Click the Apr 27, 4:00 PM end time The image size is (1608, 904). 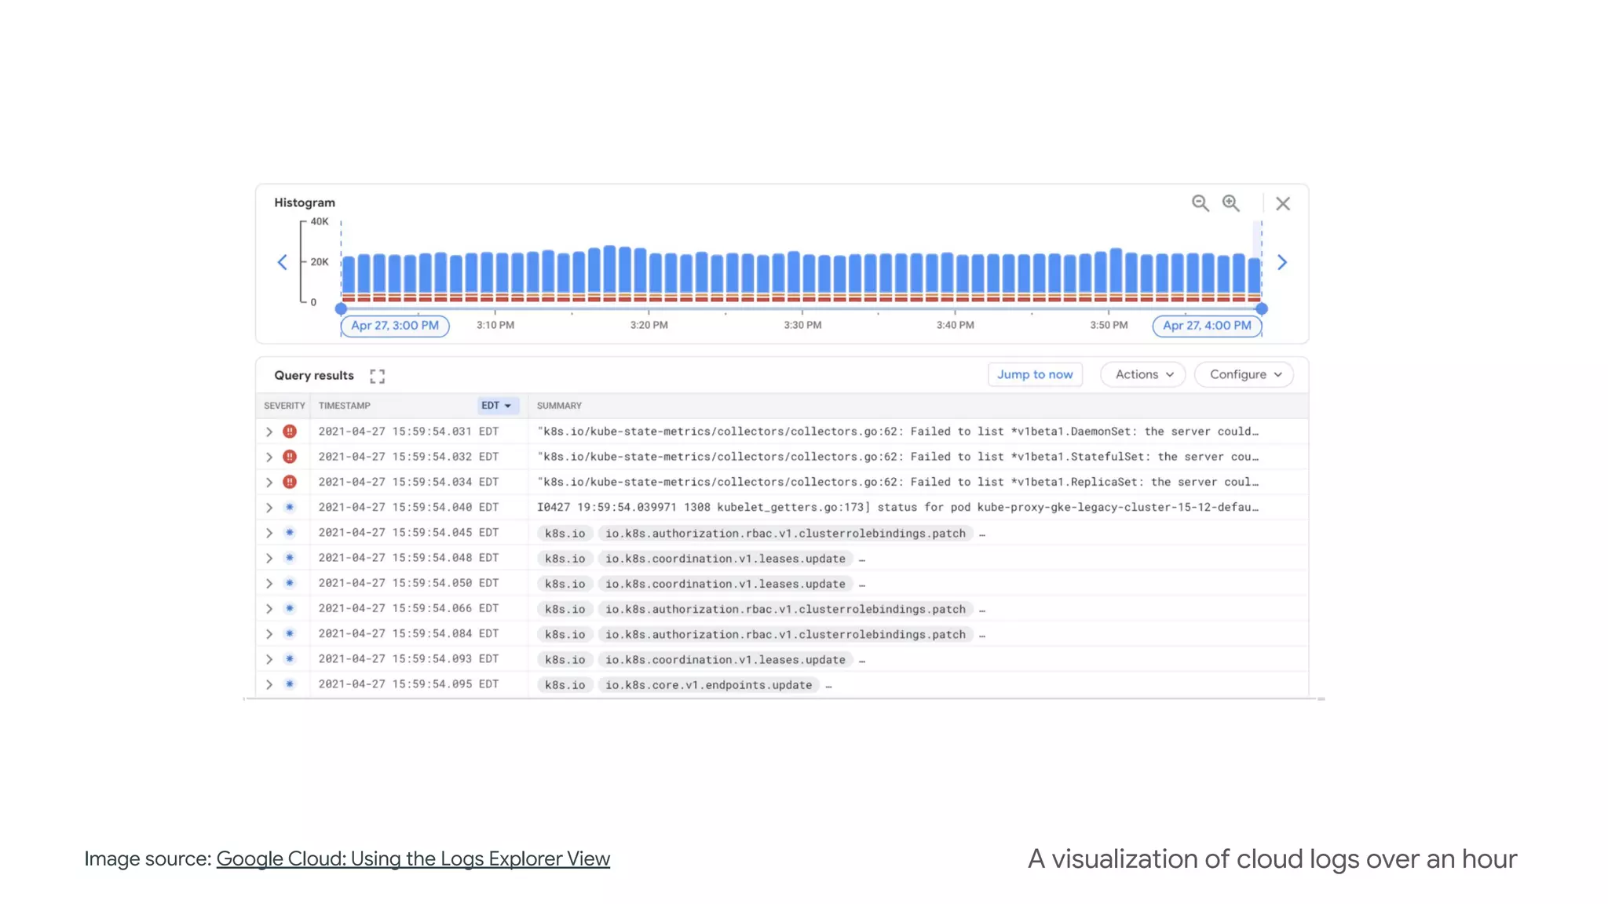tap(1207, 326)
